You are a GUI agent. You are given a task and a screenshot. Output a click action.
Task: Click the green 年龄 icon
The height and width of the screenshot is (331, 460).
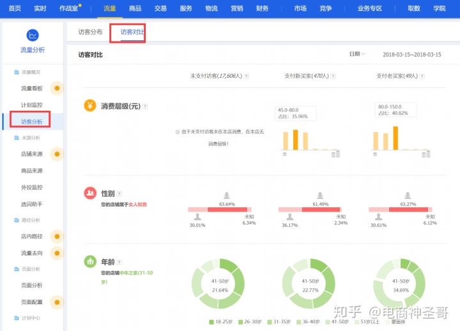coord(90,261)
